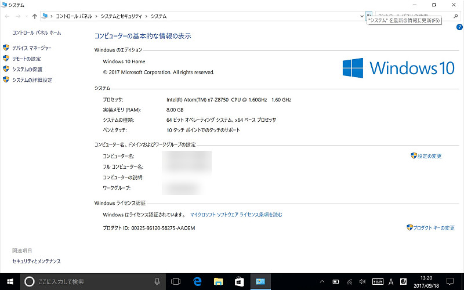Open Microsoft Store from taskbar

point(239,281)
